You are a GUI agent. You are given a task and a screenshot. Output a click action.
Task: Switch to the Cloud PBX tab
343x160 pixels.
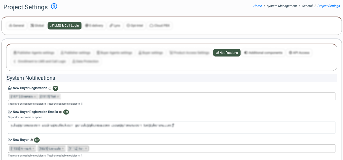coord(159,26)
